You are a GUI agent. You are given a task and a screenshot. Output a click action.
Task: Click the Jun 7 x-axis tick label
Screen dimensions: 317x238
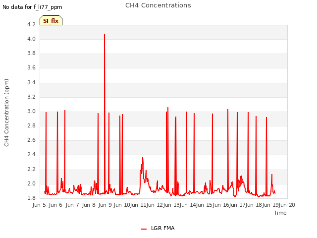pyautogui.click(x=72, y=205)
